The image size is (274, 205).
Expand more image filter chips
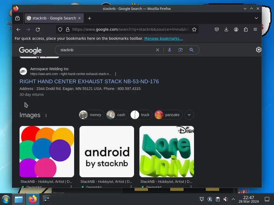[189, 115]
